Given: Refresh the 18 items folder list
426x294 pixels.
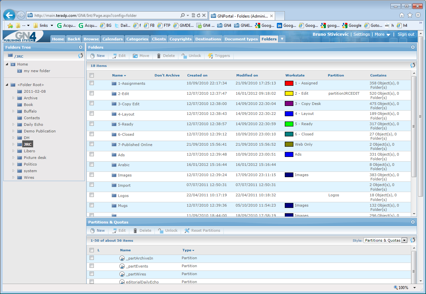Looking at the screenshot, I should point(413,66).
